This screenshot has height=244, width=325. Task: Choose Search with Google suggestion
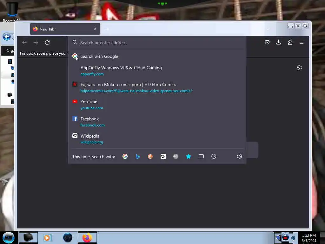coord(157,56)
